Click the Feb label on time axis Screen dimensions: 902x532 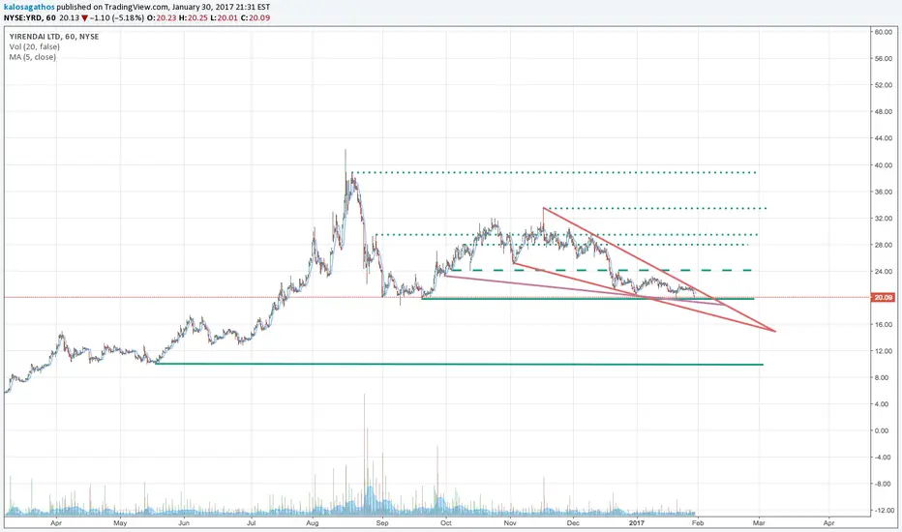[697, 523]
